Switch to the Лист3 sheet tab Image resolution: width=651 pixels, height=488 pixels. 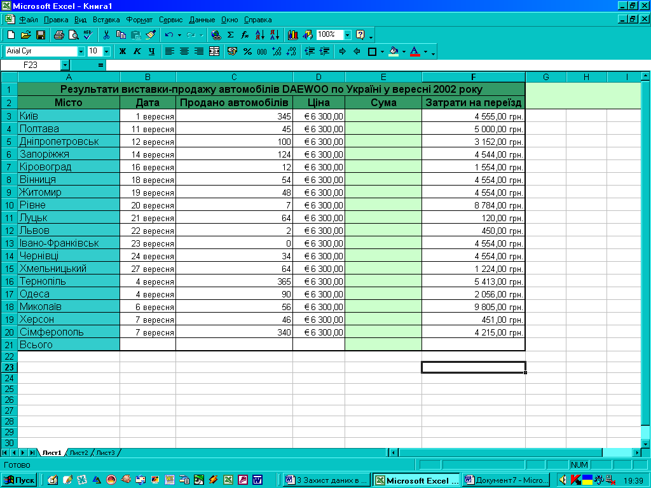tap(106, 452)
